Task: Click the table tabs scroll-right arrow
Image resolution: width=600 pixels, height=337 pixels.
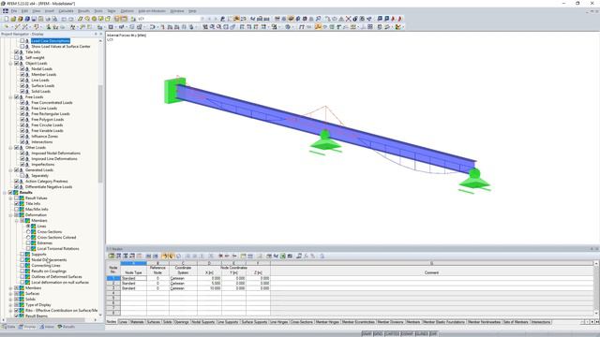Action: tap(592, 322)
